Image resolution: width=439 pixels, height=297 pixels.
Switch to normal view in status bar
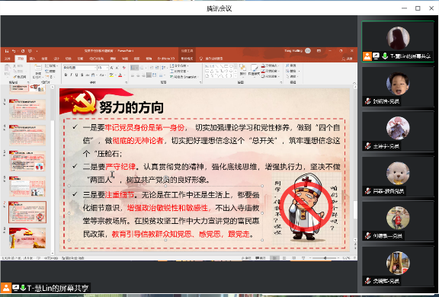pos(274,258)
